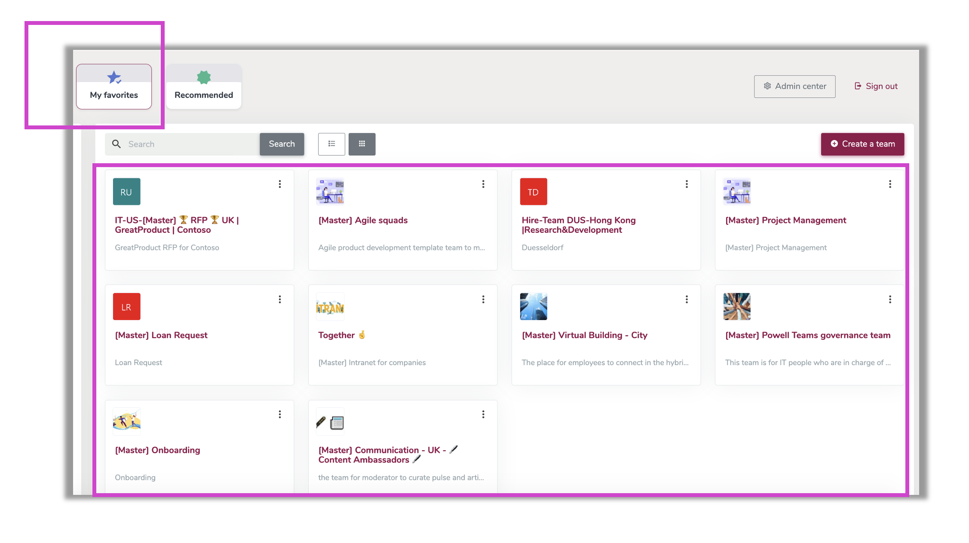The height and width of the screenshot is (543, 969).
Task: Open options menu for Loan Request card
Action: [280, 299]
